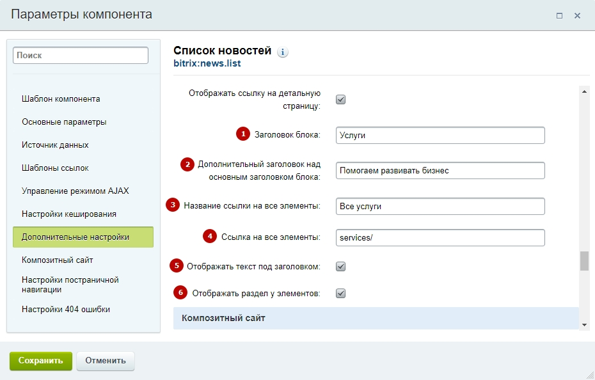The image size is (595, 380).
Task: Select Источник данных in sidebar
Action: (x=55, y=145)
